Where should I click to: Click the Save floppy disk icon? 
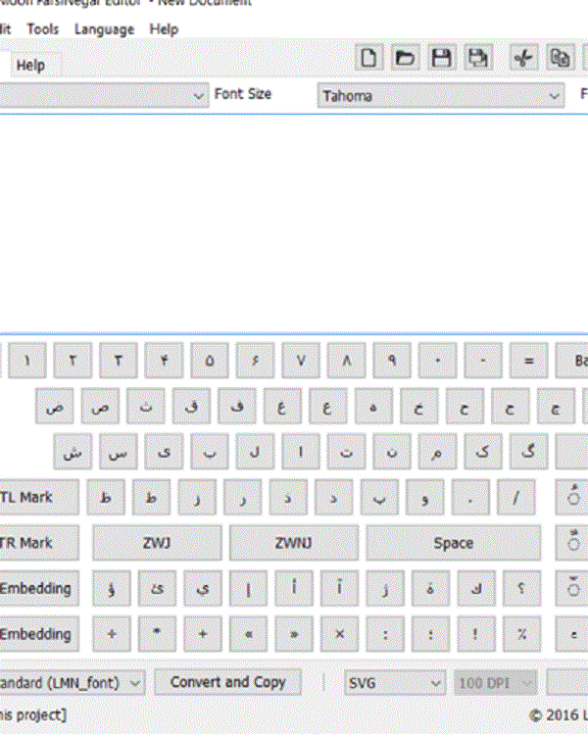point(442,58)
